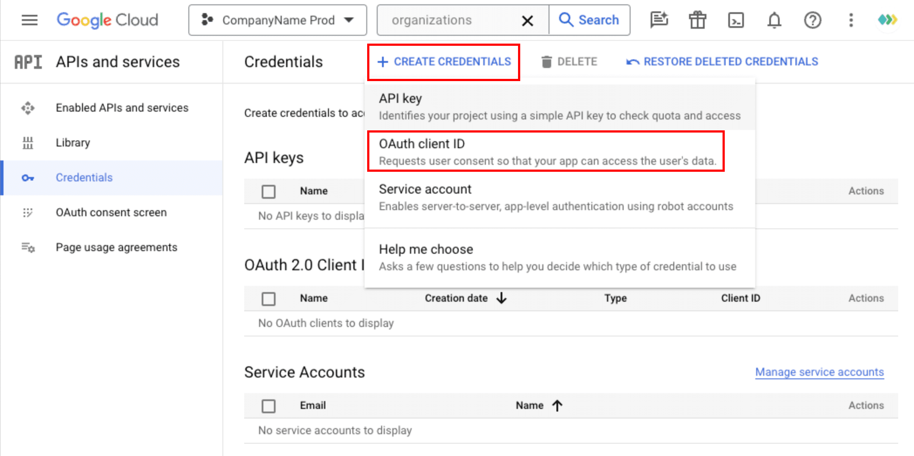Screen dimensions: 914x456
Task: Click the user account avatar
Action: 887,20
